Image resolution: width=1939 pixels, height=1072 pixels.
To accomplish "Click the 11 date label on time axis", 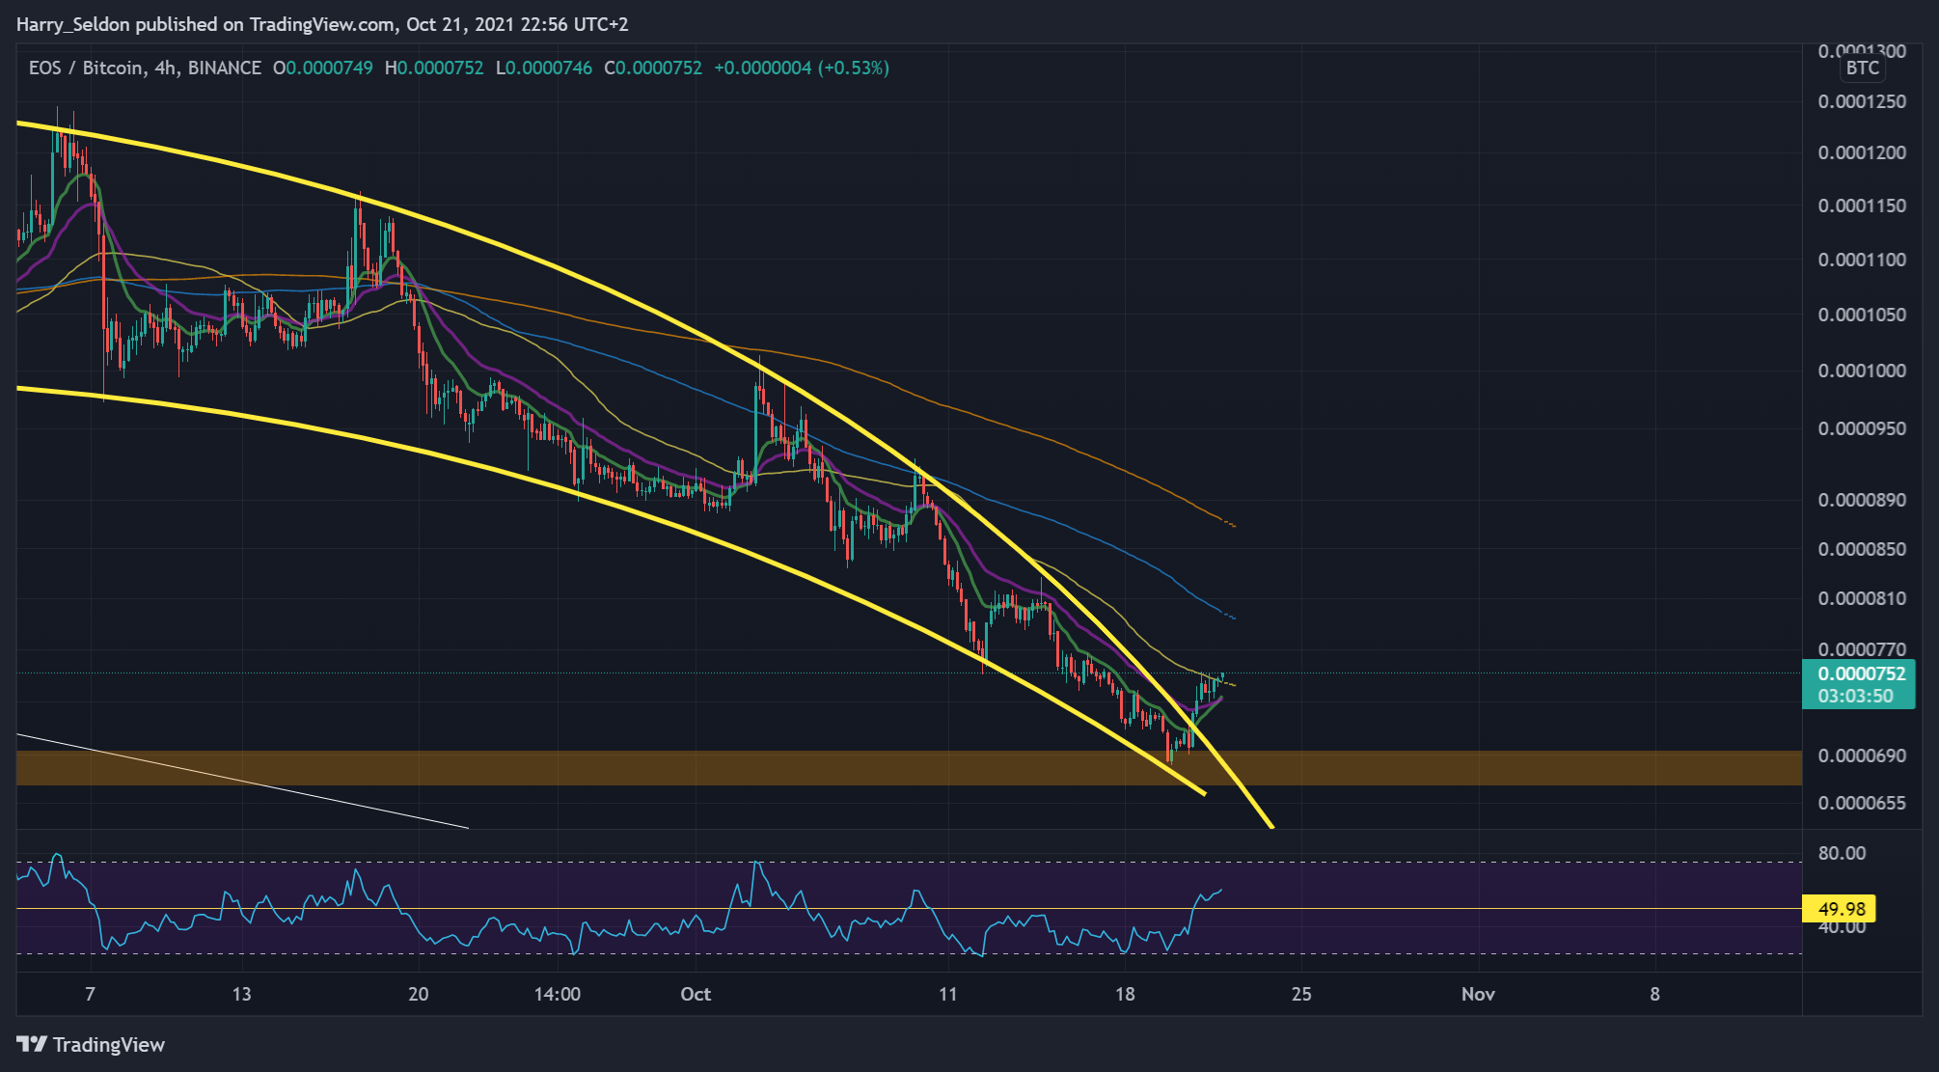I will (948, 994).
